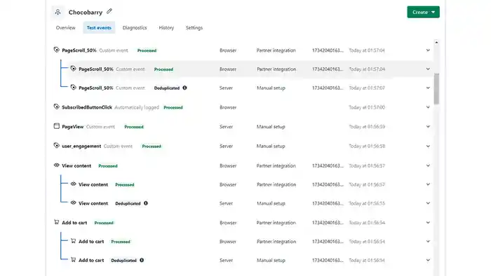
Task: Open the Create dropdown button
Action: 423,12
